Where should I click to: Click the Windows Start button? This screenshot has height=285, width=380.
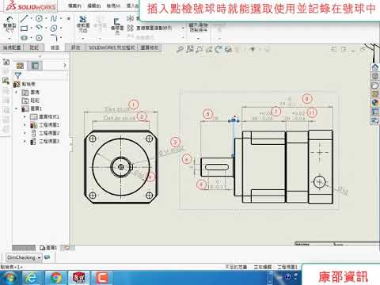9,278
